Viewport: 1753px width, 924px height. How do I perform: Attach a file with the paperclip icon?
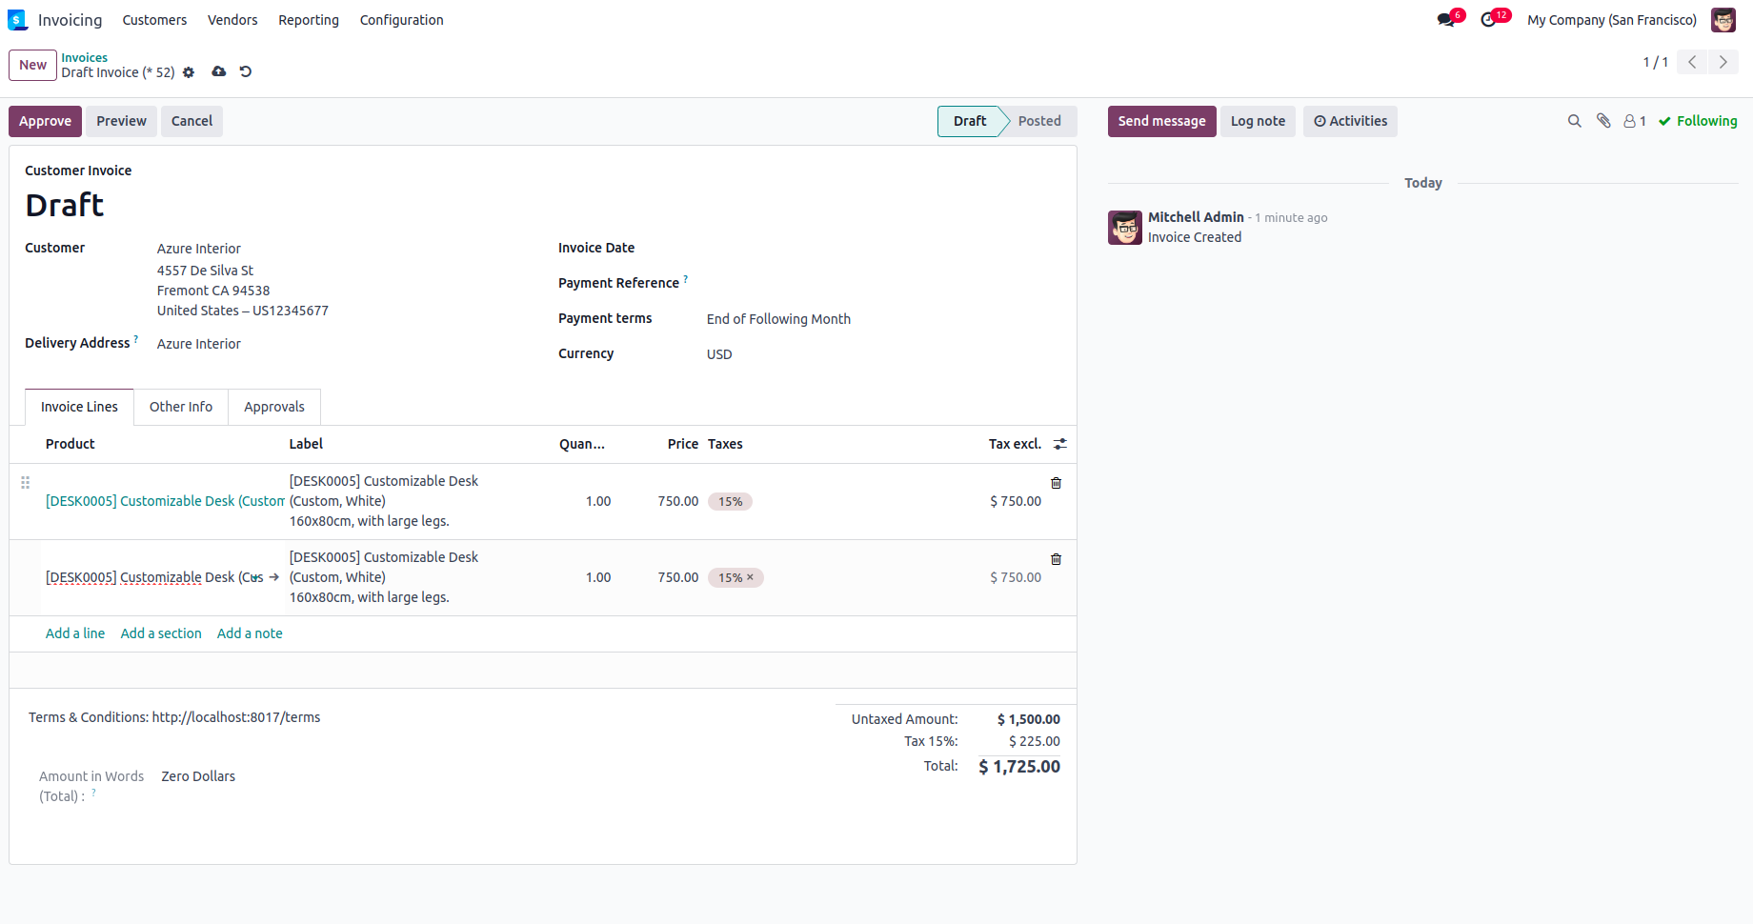click(1604, 121)
